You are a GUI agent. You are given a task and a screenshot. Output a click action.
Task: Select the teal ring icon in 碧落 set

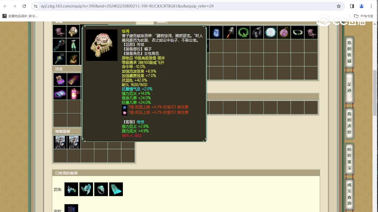point(101,189)
